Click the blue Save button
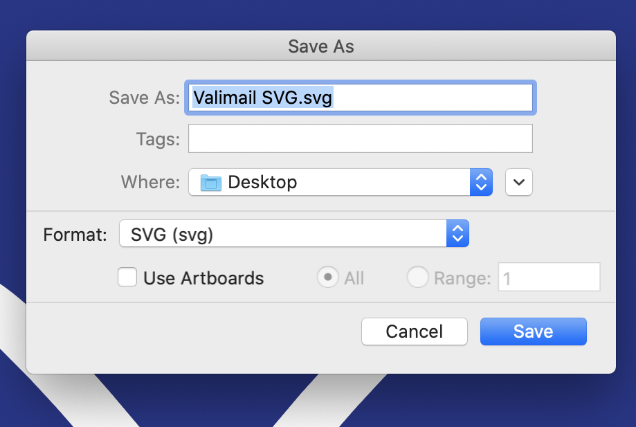This screenshot has width=636, height=427. 533,331
